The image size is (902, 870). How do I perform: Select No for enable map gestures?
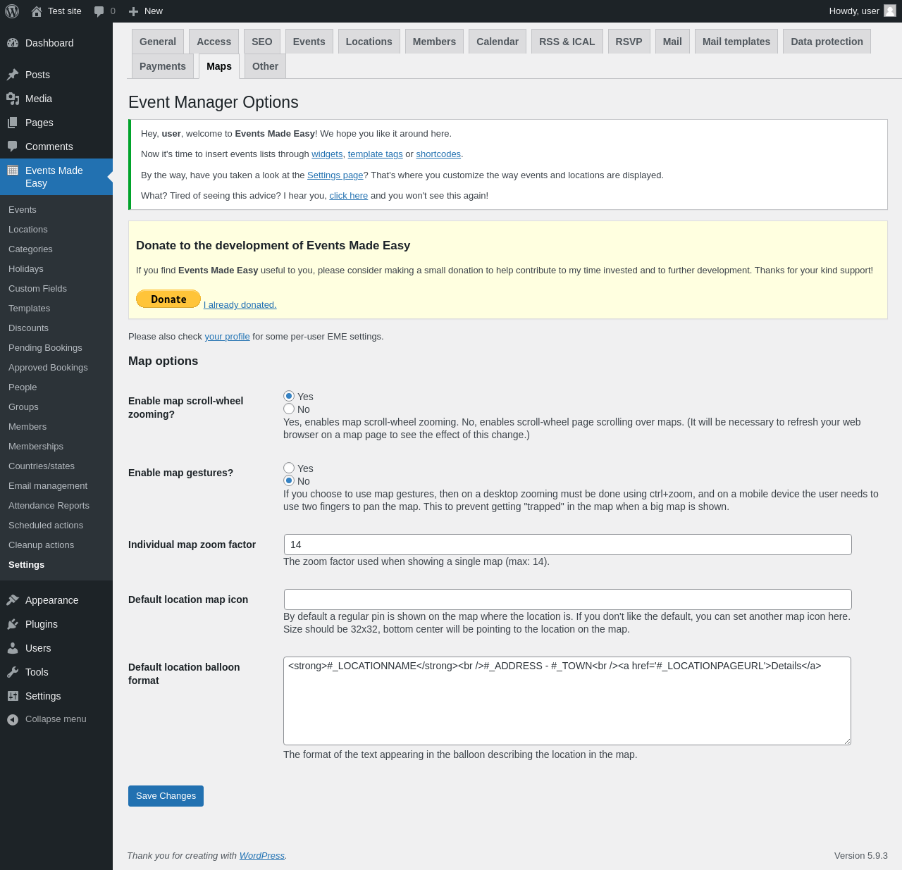click(x=289, y=481)
